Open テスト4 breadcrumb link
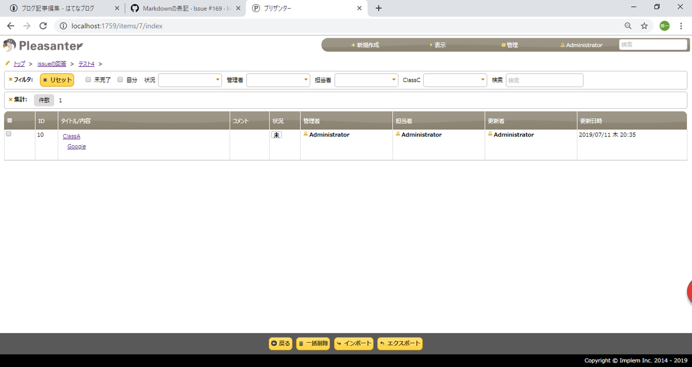This screenshot has height=367, width=692. point(86,63)
